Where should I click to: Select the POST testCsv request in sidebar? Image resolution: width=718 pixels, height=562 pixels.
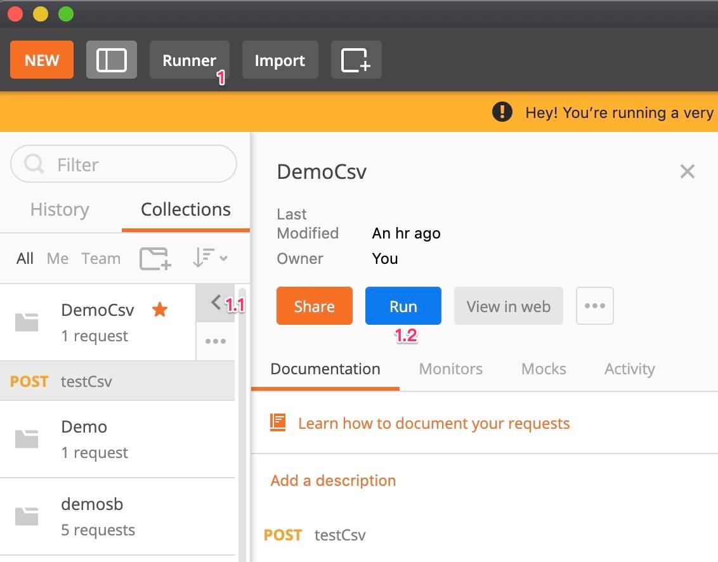117,381
